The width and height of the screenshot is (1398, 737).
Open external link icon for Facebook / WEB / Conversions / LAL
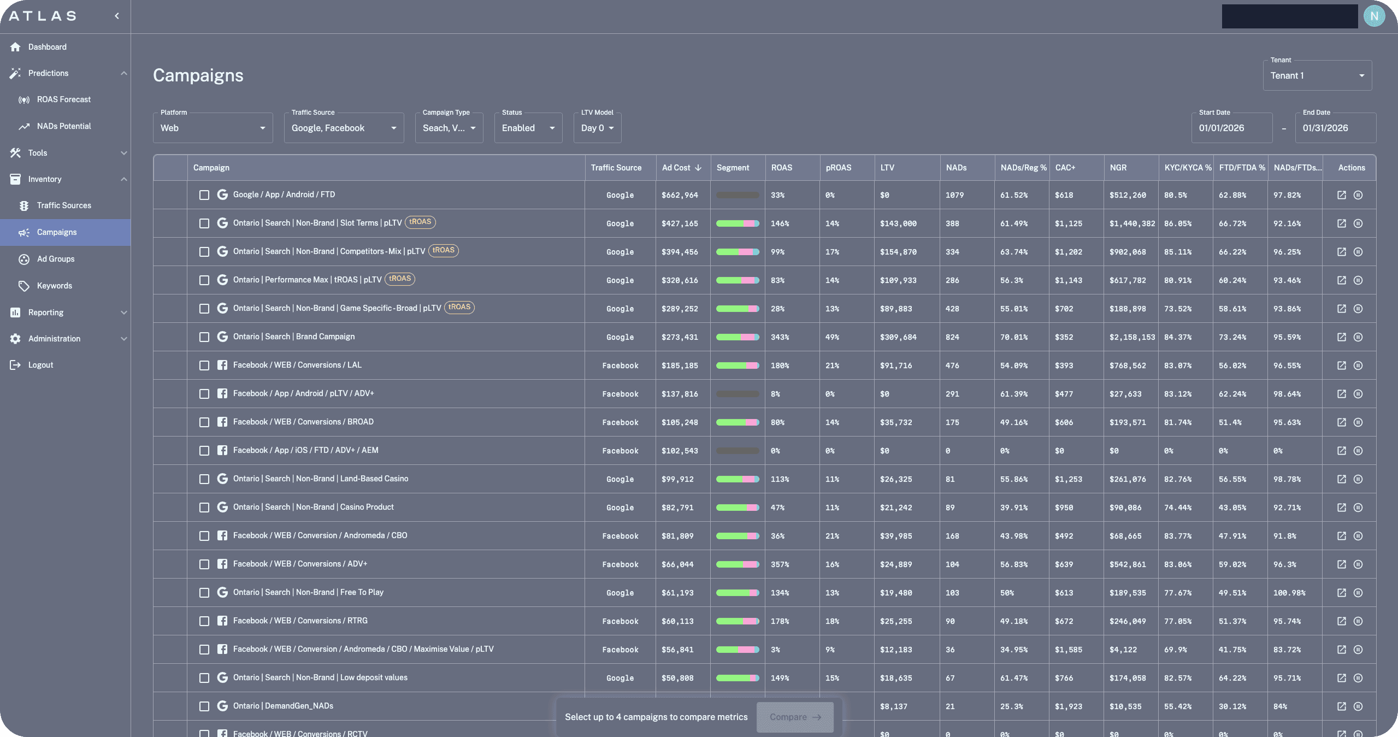1341,365
